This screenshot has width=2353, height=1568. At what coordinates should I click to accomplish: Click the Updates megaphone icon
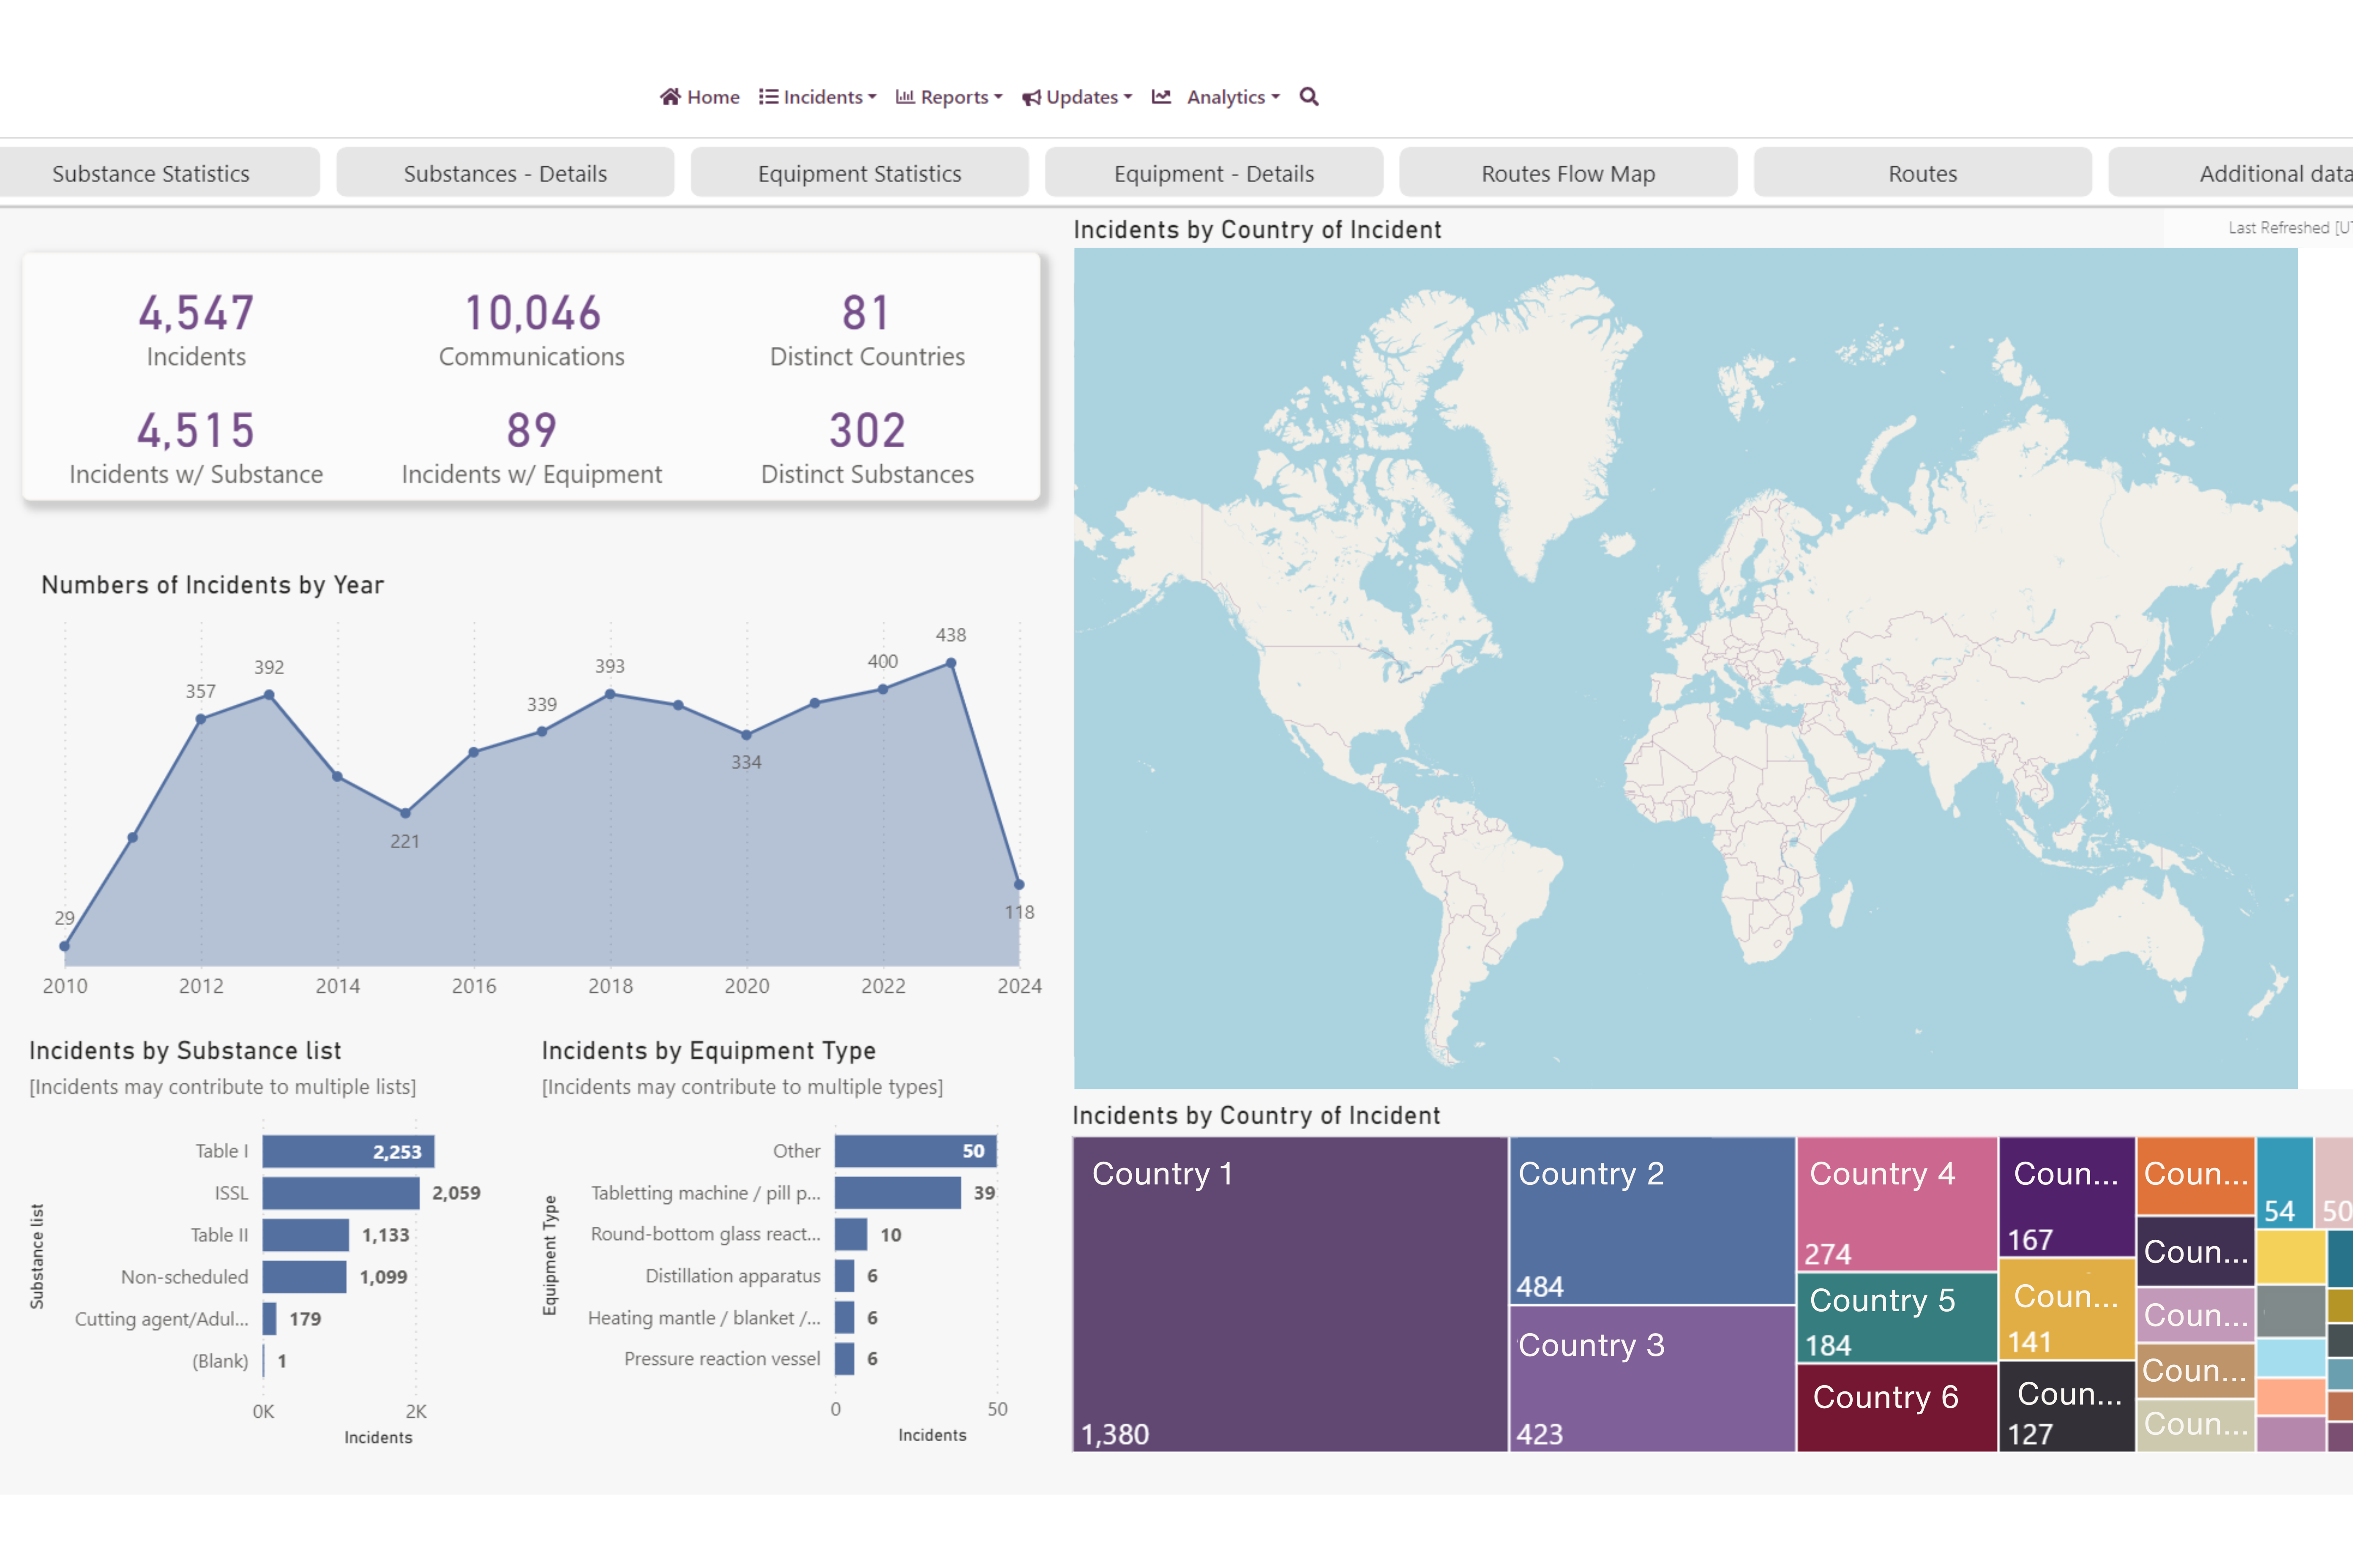(x=1032, y=98)
